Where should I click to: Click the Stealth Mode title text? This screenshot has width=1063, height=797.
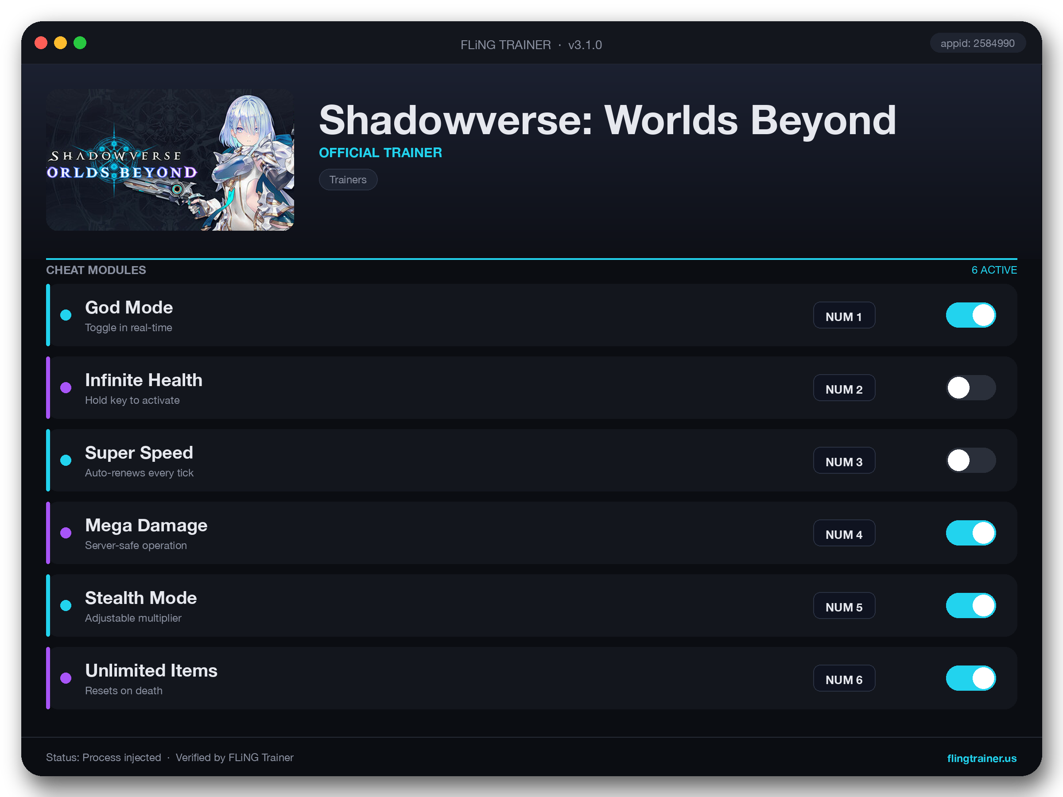click(141, 598)
